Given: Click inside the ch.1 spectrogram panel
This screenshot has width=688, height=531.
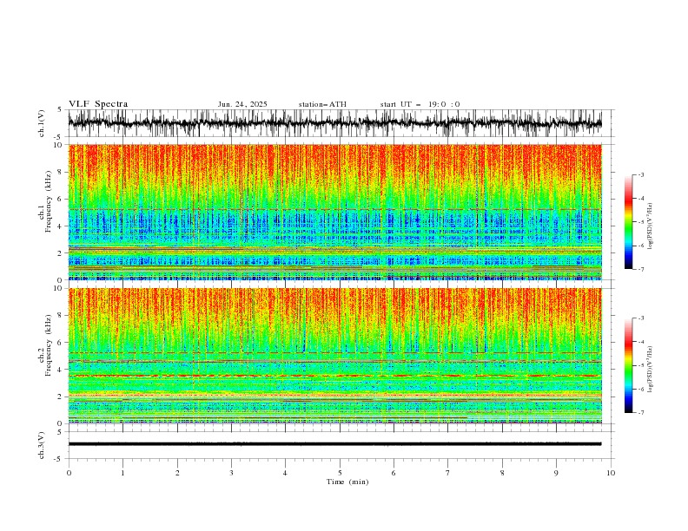Looking at the screenshot, I should pyautogui.click(x=334, y=212).
